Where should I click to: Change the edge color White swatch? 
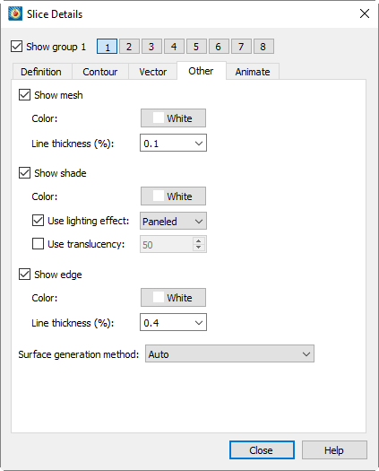(173, 297)
